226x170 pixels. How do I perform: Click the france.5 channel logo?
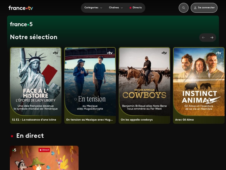[21, 24]
